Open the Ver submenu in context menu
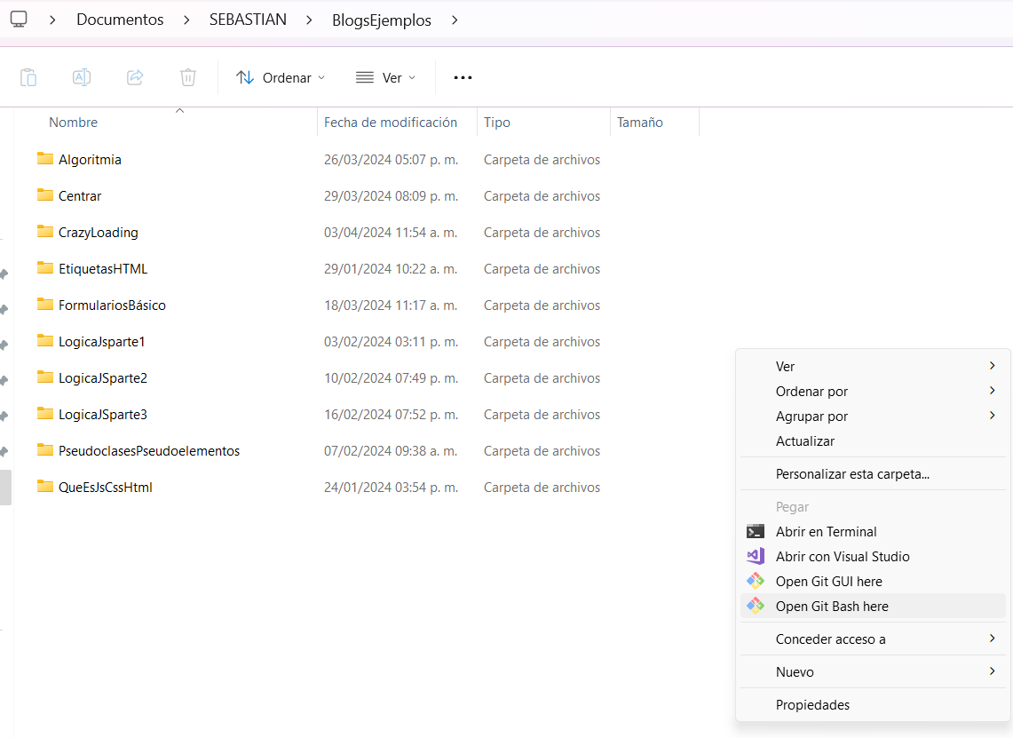This screenshot has width=1013, height=738. [873, 367]
